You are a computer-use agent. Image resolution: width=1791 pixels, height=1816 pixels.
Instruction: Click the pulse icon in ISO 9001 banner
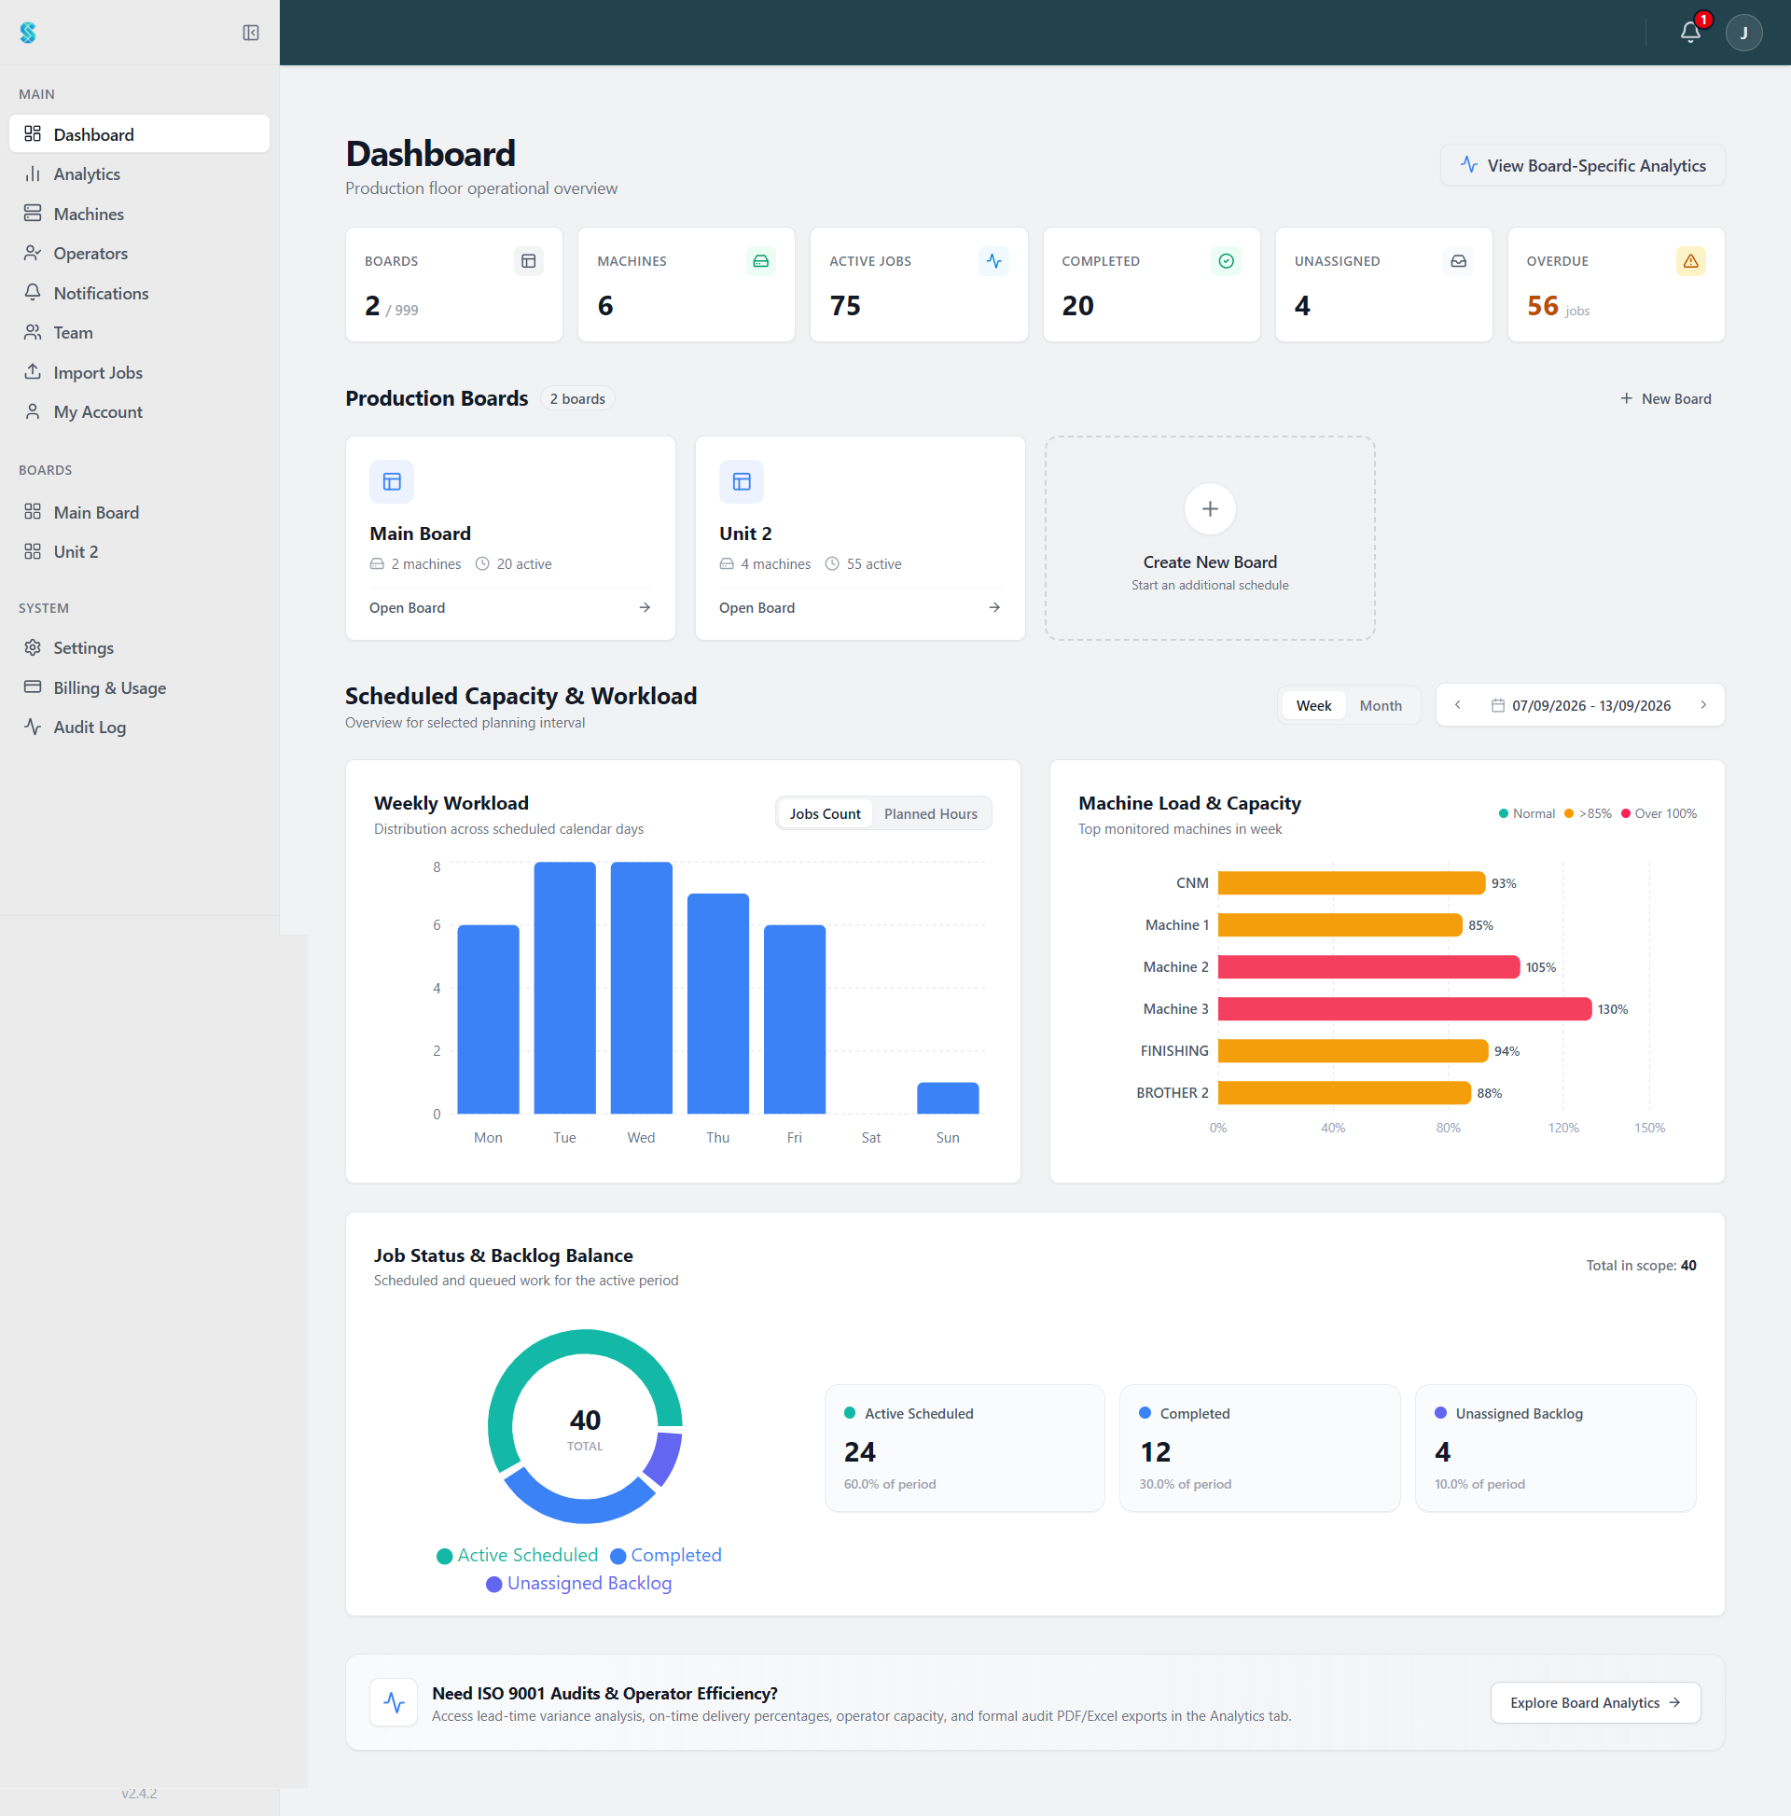[394, 1703]
